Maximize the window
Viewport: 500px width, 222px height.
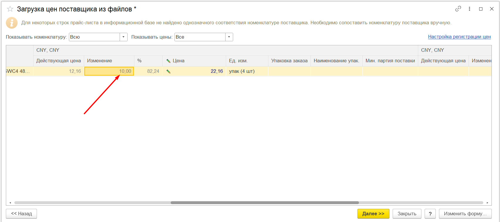tap(481, 9)
